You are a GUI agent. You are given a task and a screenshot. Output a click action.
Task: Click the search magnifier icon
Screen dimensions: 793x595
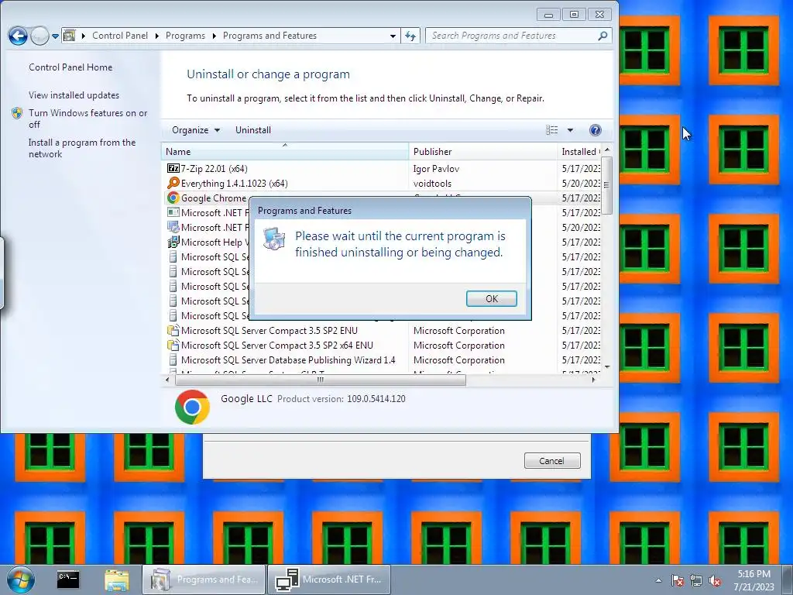(602, 36)
